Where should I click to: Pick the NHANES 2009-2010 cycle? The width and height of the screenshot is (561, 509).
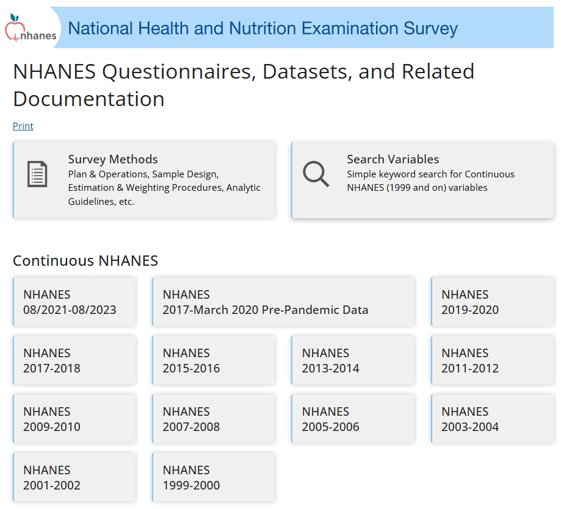point(74,419)
